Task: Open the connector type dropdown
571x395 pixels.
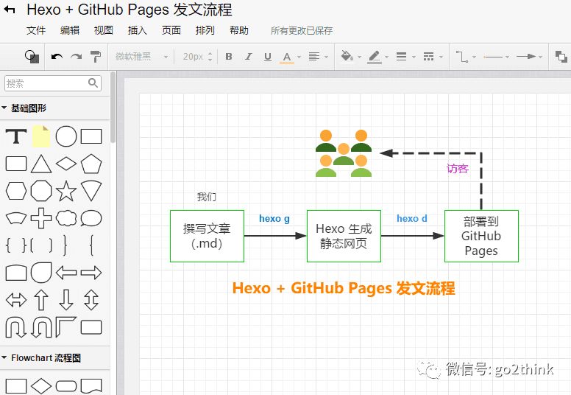Action: tap(466, 57)
